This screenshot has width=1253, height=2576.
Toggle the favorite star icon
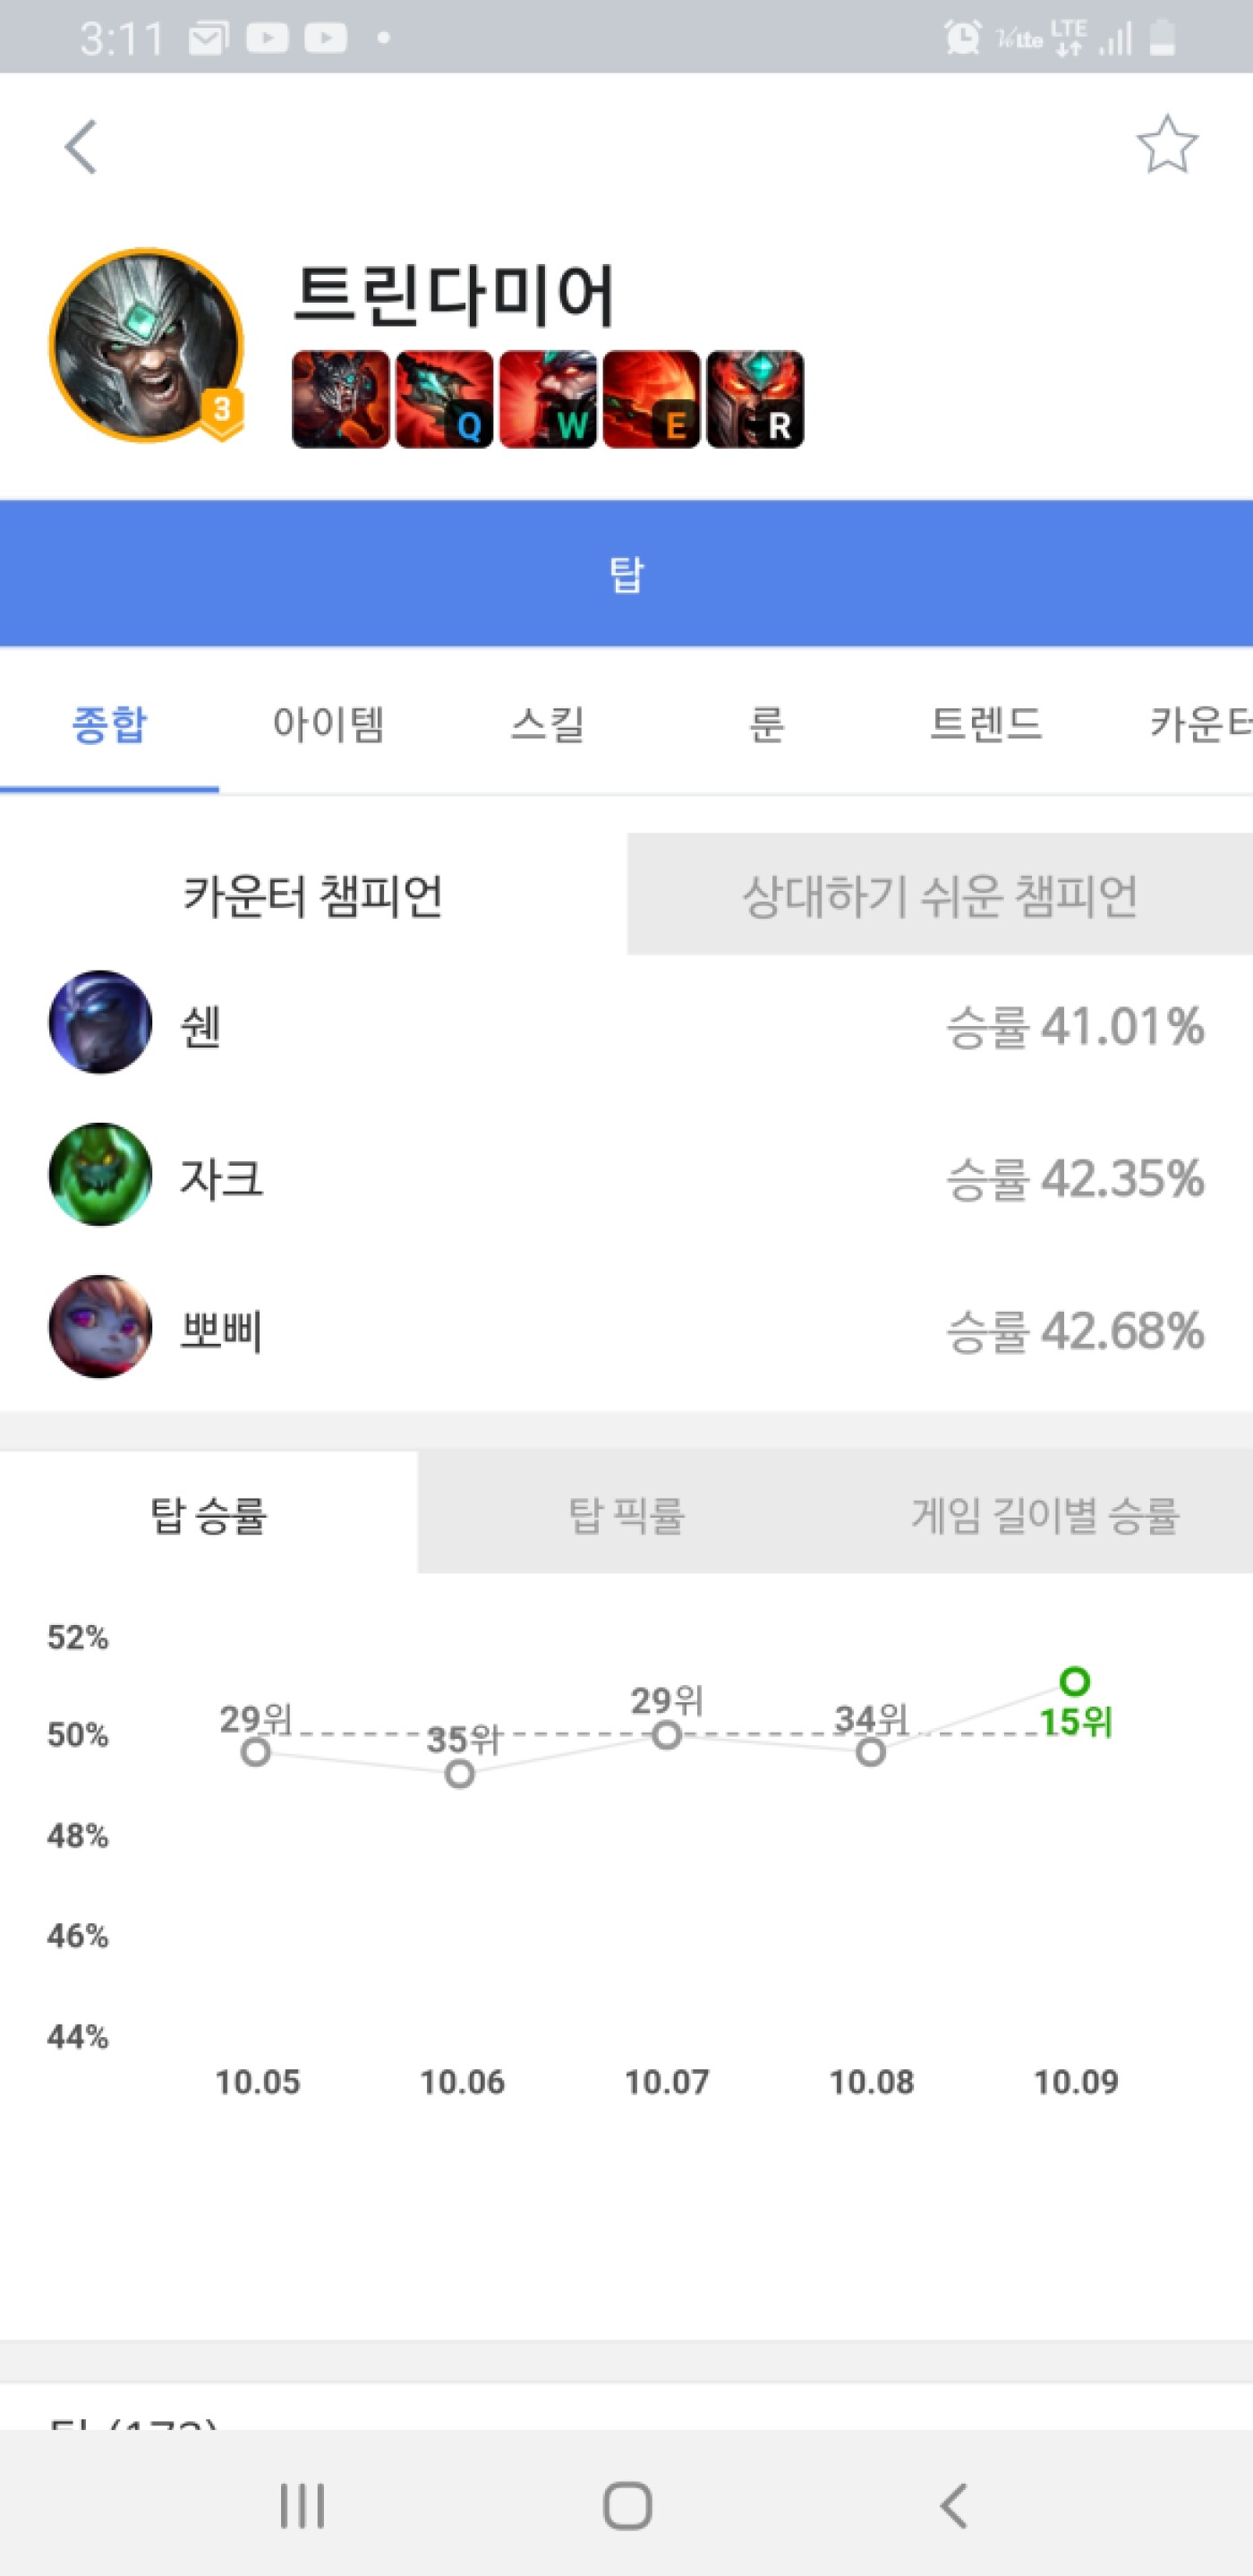[x=1166, y=145]
